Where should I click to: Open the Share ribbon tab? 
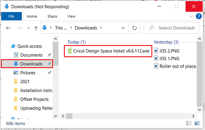point(52,16)
